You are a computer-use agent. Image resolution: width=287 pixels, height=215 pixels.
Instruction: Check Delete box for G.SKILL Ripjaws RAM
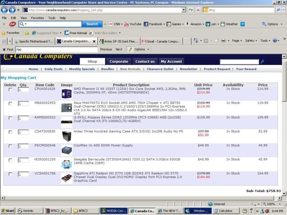tap(10, 118)
